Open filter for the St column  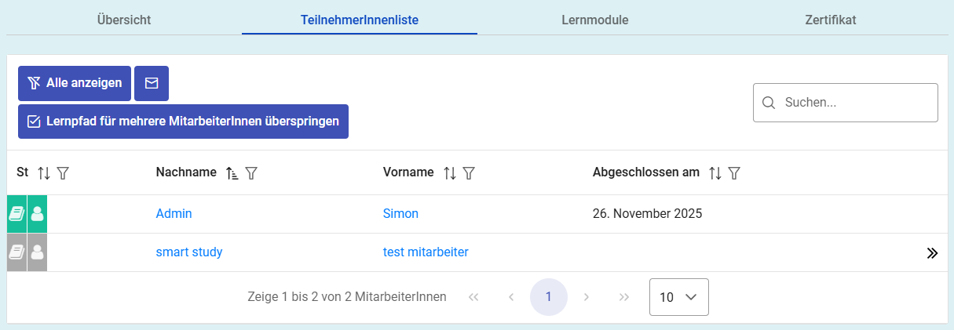63,172
